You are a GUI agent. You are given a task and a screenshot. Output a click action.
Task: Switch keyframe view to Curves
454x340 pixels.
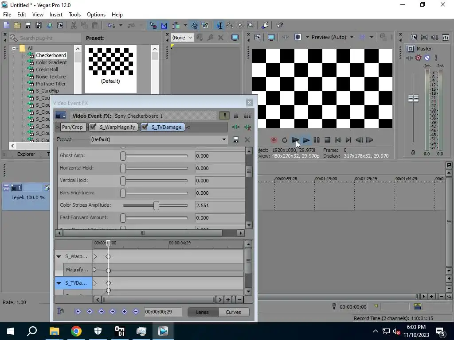point(233,312)
